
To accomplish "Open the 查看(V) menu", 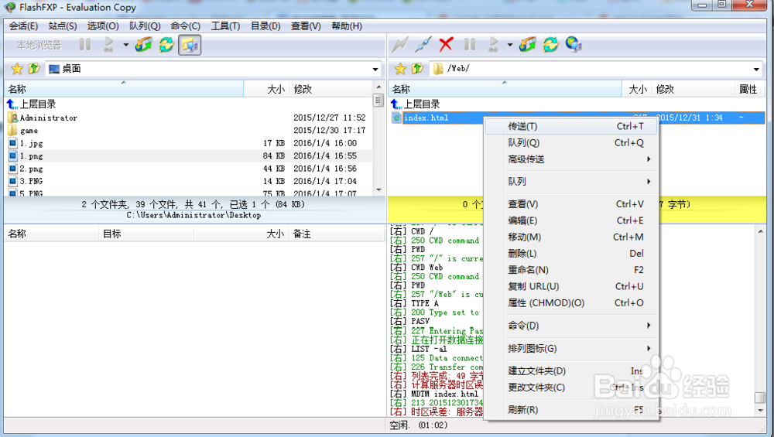I will pyautogui.click(x=306, y=26).
